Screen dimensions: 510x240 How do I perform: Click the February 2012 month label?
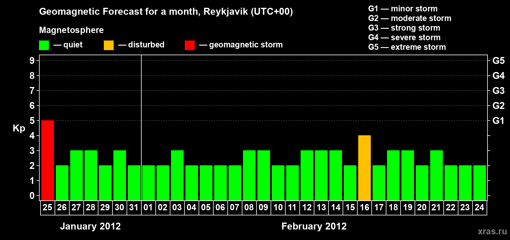[314, 226]
